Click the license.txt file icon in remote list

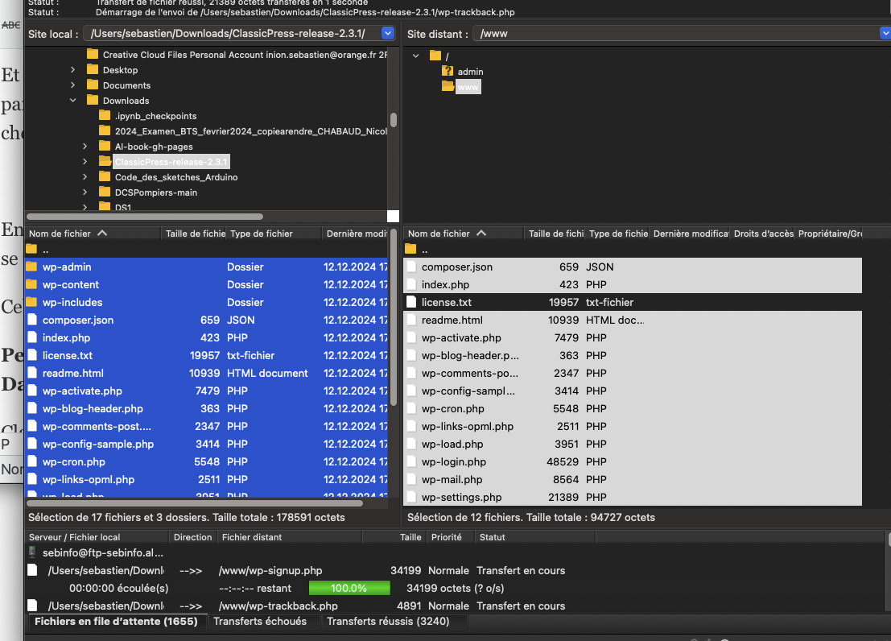[410, 302]
